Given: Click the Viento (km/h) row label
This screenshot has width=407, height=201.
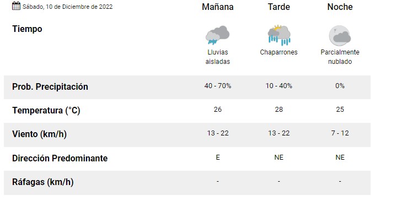Looking at the screenshot, I should coord(39,134).
